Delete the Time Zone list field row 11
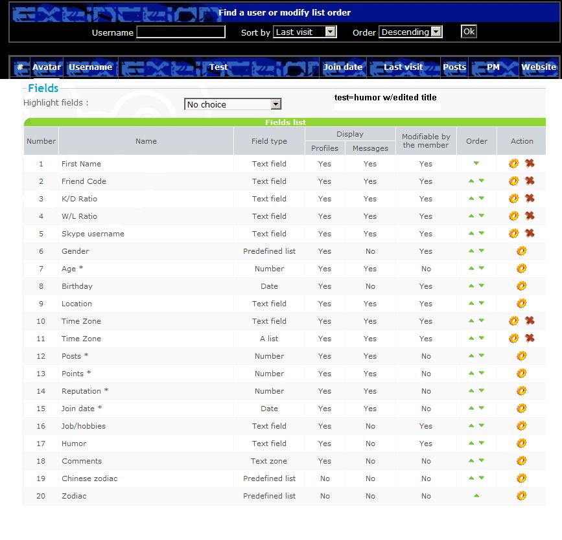The width and height of the screenshot is (562, 540). 530,338
